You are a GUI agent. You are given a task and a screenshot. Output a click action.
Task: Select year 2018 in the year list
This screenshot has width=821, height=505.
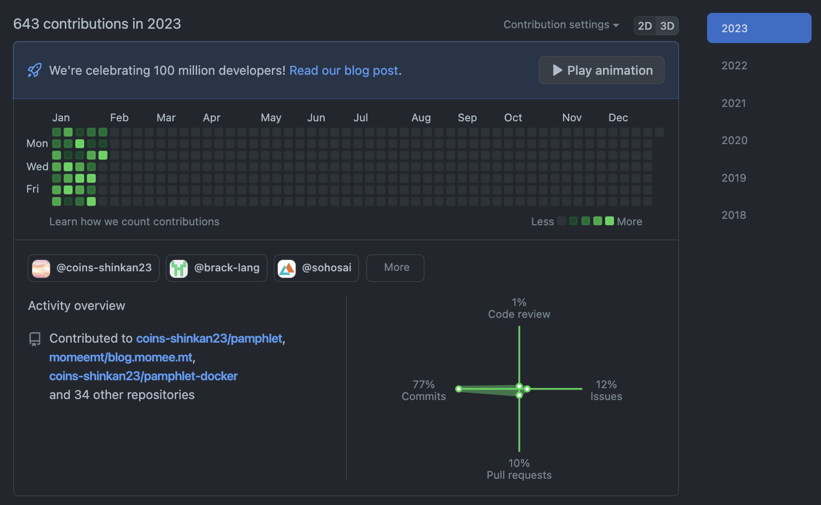click(734, 215)
